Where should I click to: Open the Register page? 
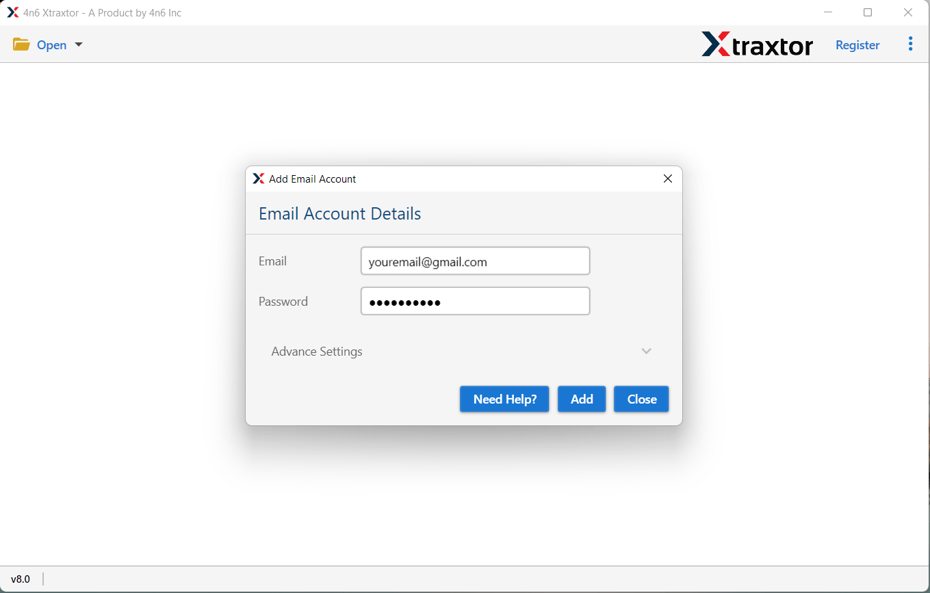click(857, 44)
